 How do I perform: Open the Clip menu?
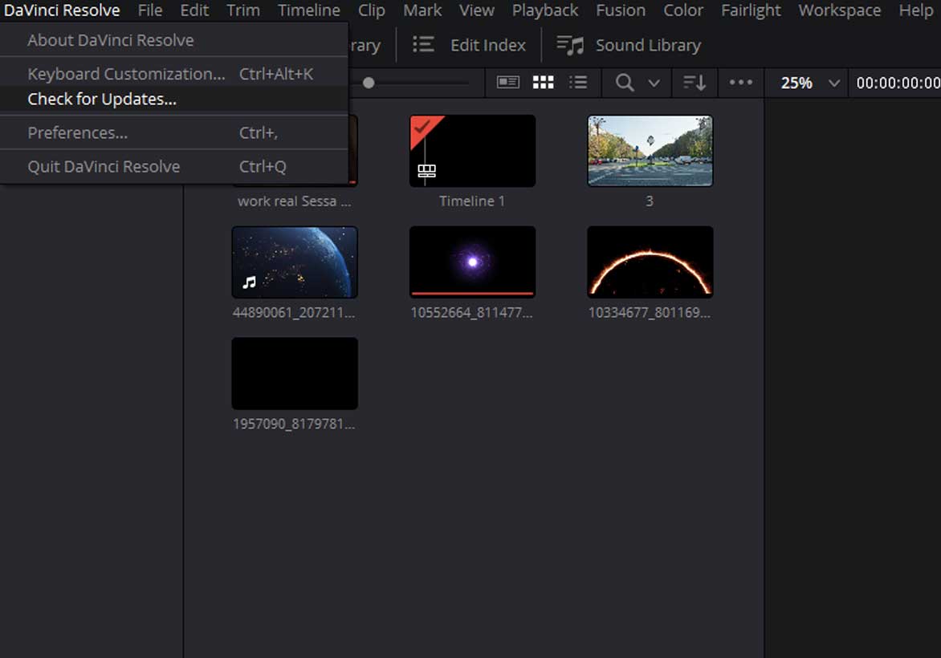tap(372, 10)
